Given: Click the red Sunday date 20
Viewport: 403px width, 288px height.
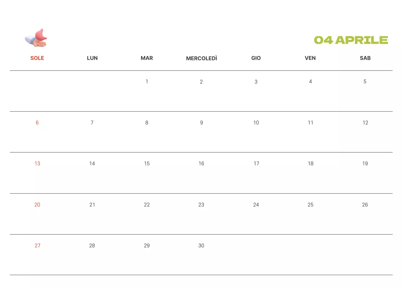Looking at the screenshot, I should tap(37, 205).
